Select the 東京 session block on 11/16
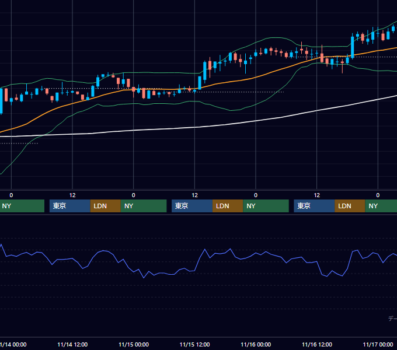The height and width of the screenshot is (350, 397). pos(314,206)
